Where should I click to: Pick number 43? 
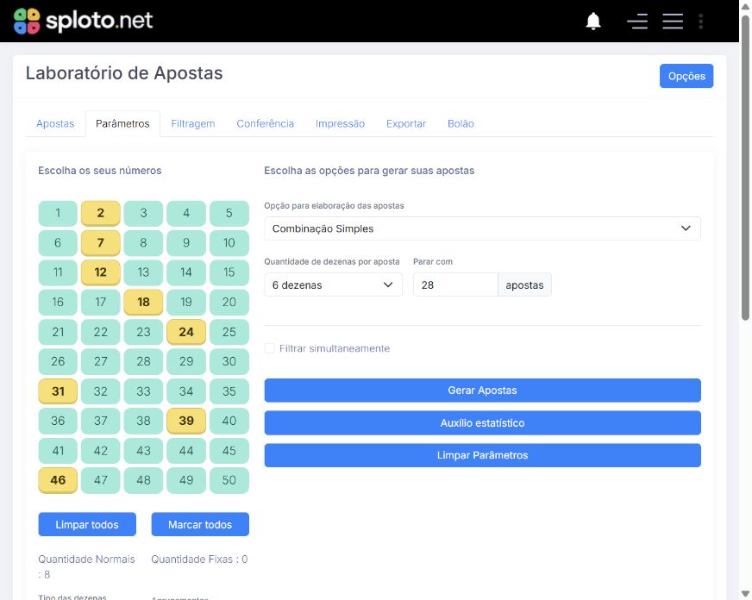[143, 451]
